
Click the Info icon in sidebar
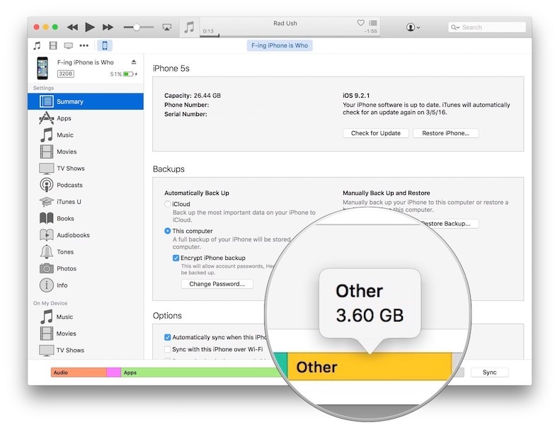pyautogui.click(x=47, y=285)
